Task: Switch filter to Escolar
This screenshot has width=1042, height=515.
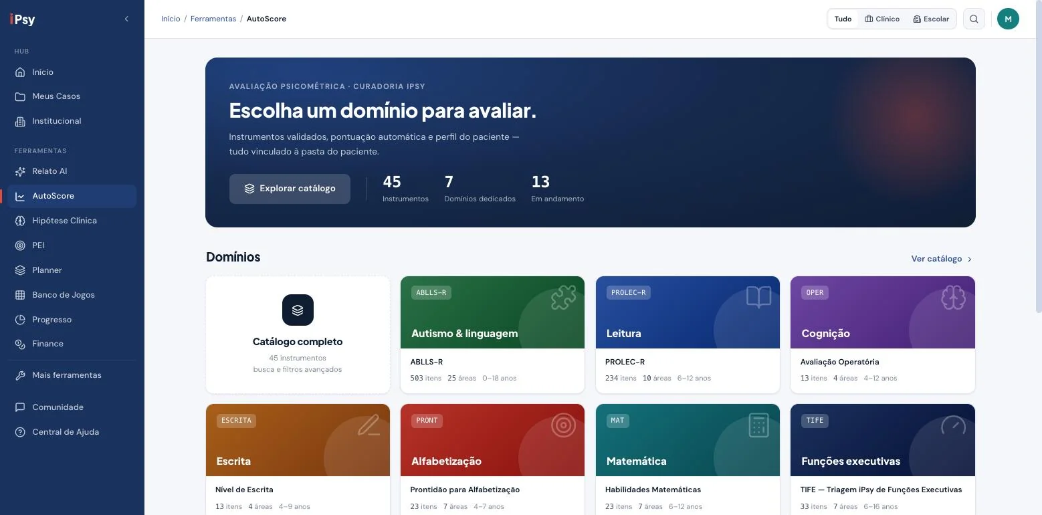Action: 931,19
